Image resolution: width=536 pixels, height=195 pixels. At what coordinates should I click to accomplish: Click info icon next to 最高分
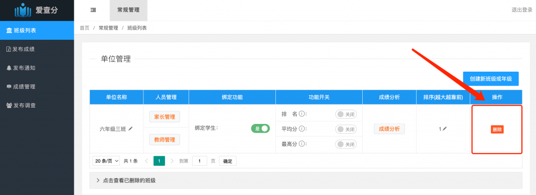(x=302, y=144)
